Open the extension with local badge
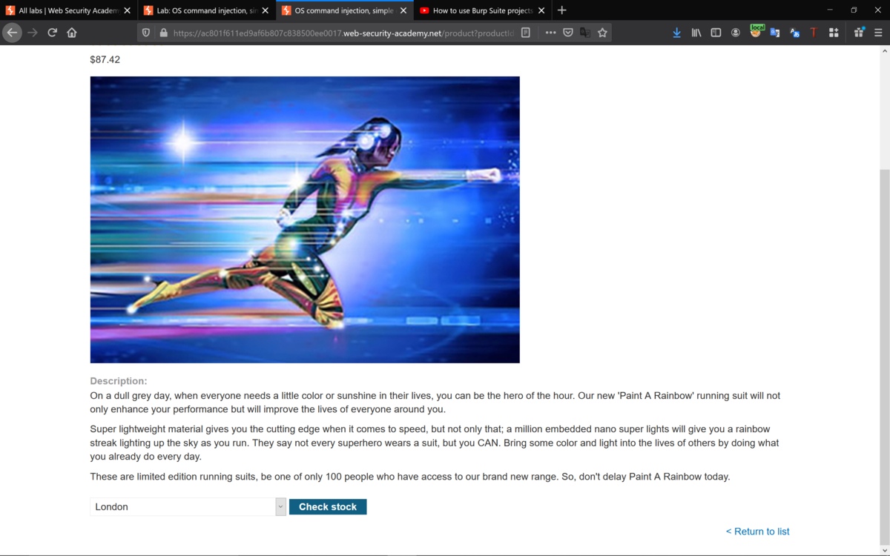This screenshot has height=556, width=890. 756,31
